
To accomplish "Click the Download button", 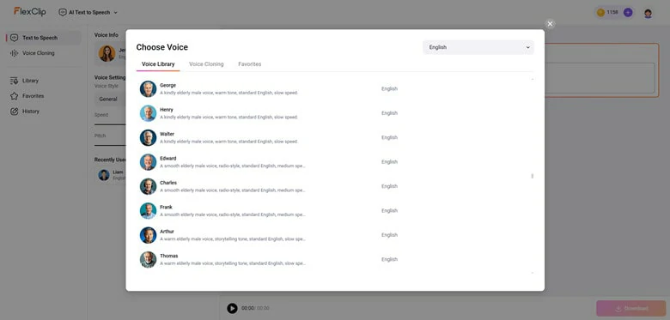I will coord(630,308).
